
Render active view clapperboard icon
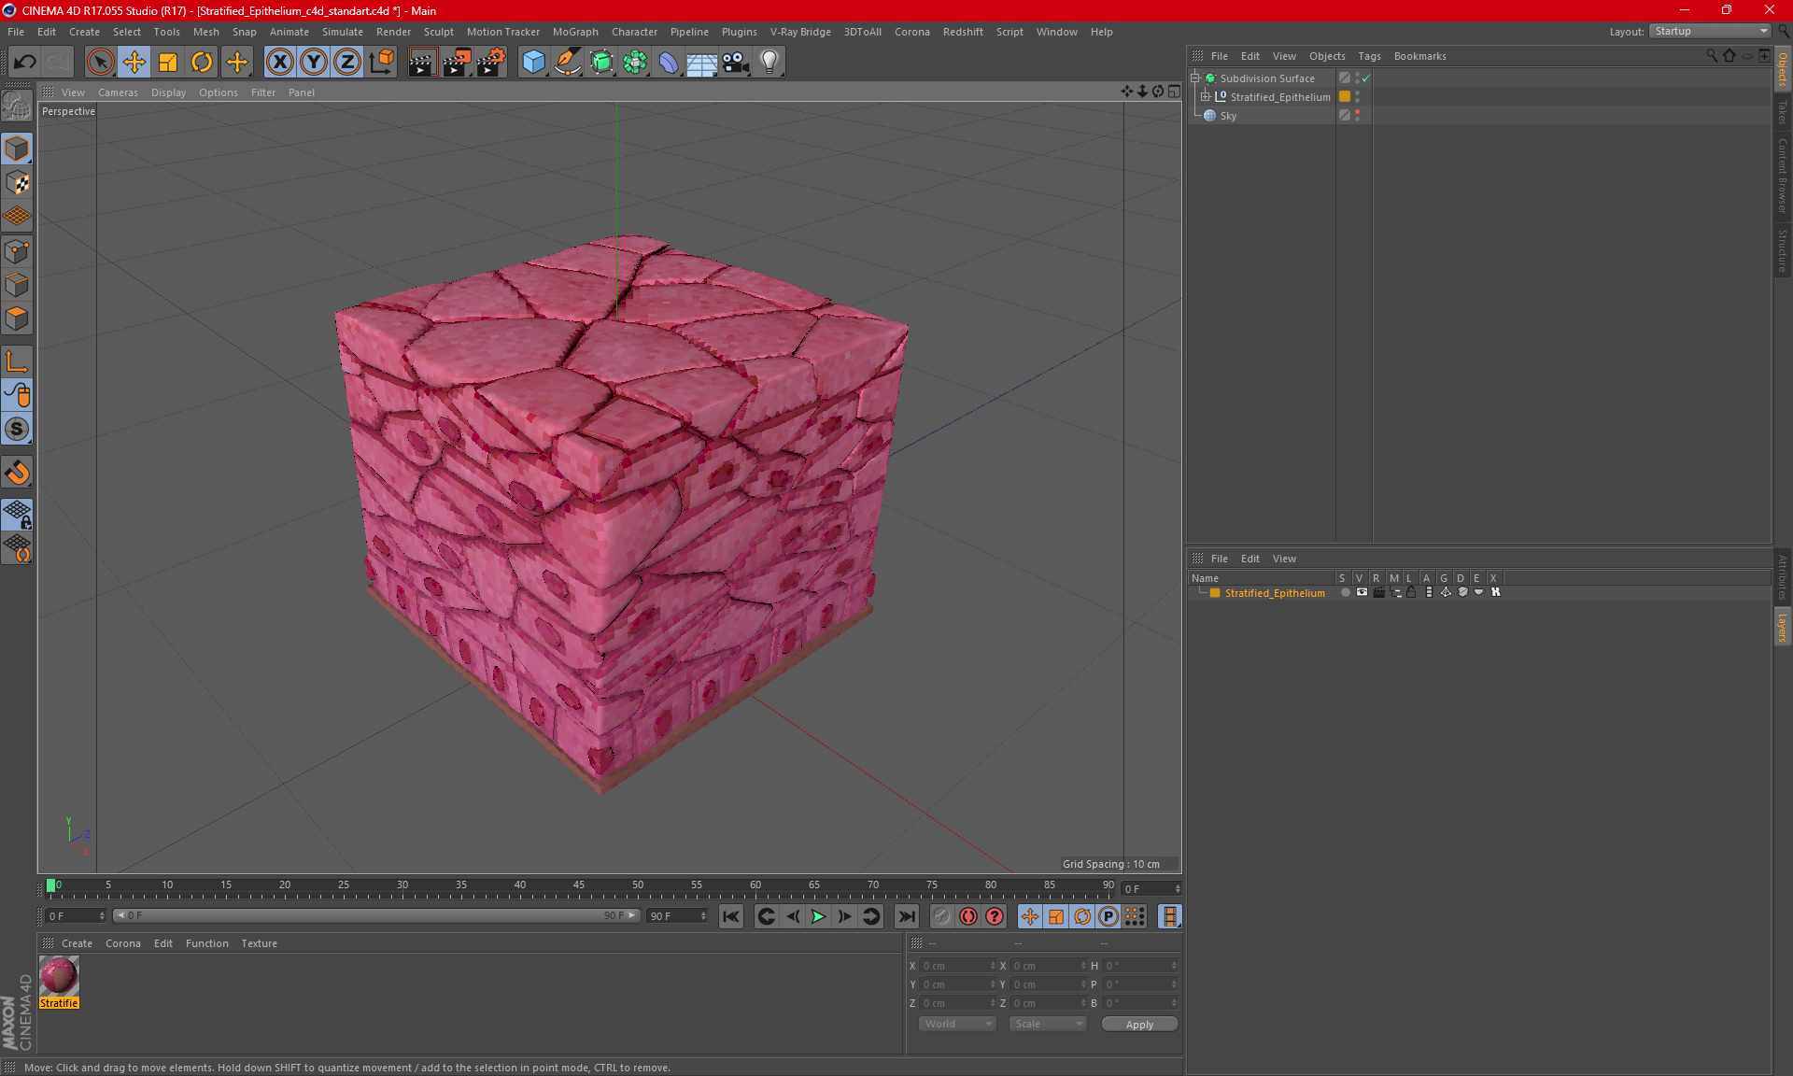coord(422,63)
